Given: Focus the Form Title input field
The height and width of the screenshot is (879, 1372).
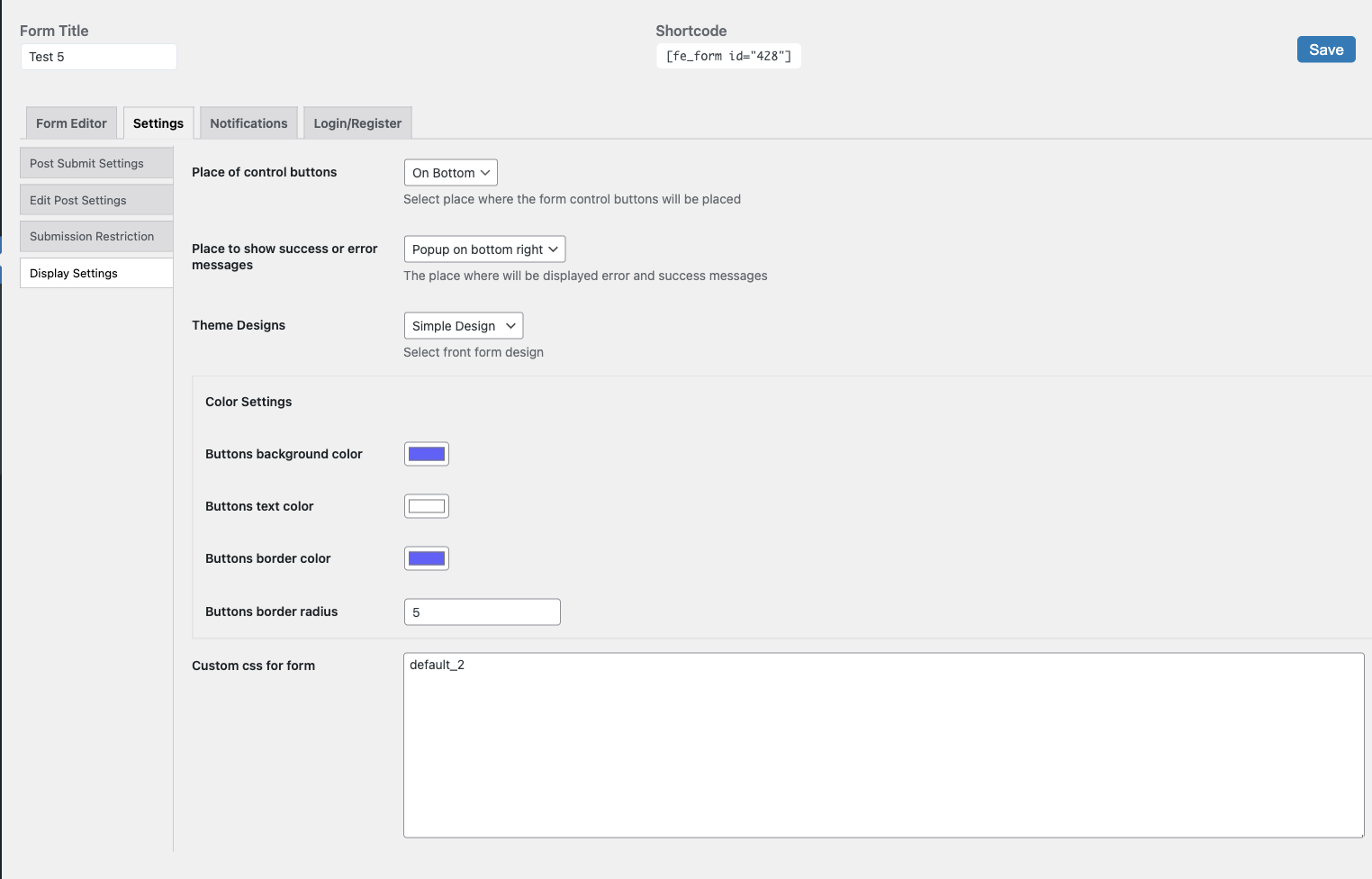Looking at the screenshot, I should coord(99,57).
